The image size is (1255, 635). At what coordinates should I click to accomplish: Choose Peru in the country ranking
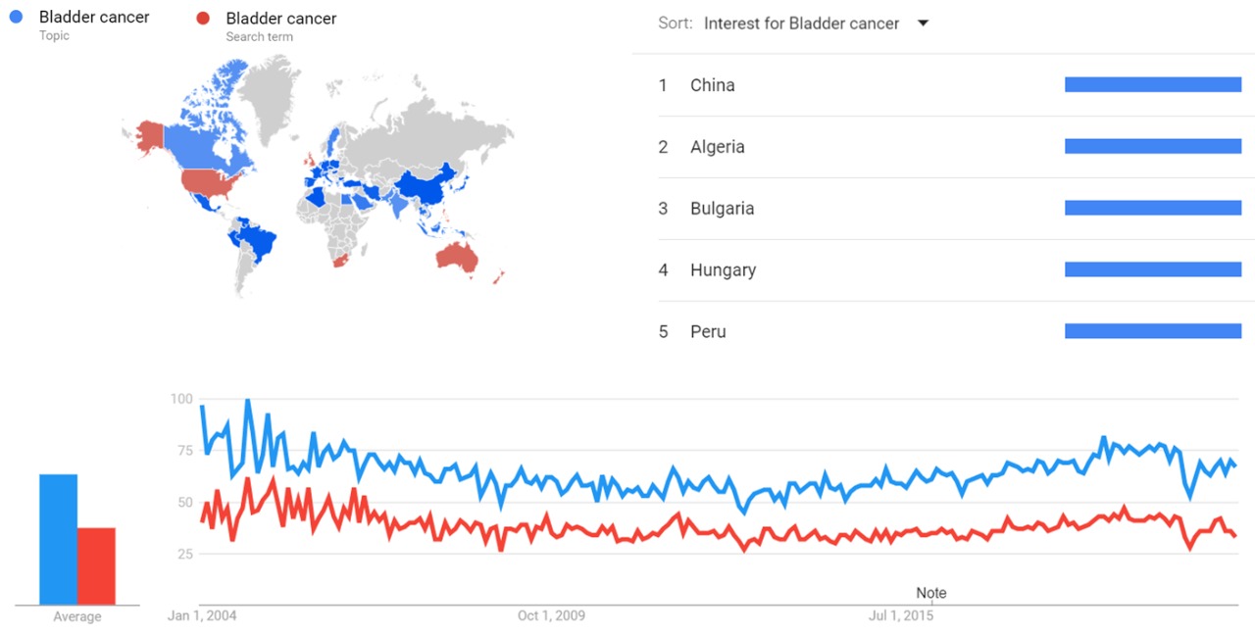click(708, 332)
